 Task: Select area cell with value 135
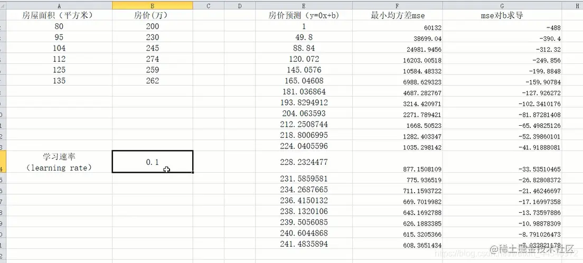coord(59,80)
